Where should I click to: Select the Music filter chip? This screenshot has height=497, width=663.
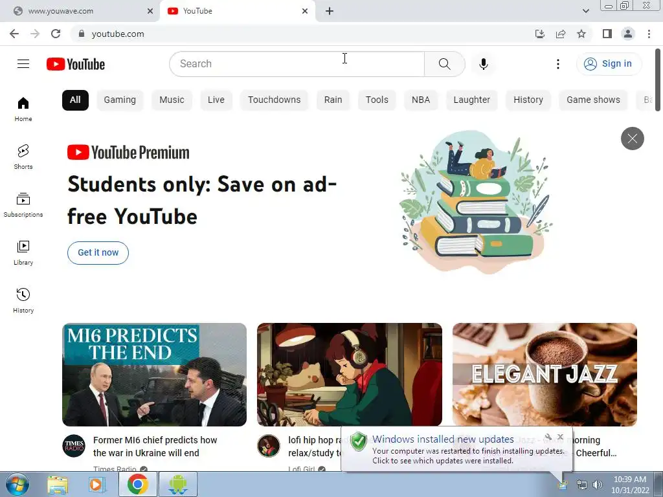(x=172, y=100)
